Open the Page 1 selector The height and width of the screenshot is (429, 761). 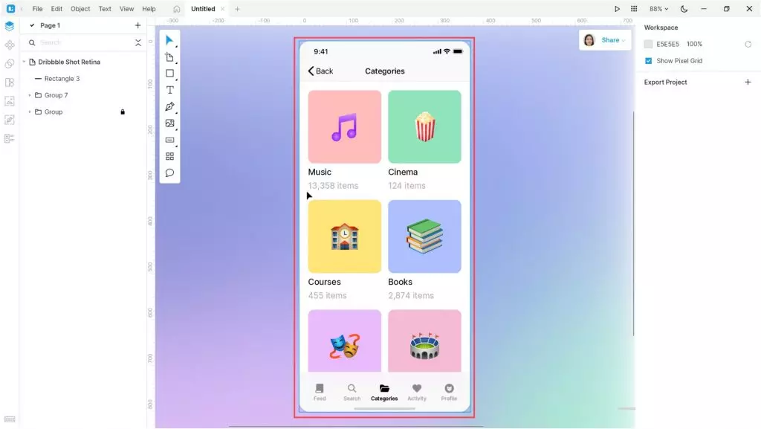click(50, 25)
